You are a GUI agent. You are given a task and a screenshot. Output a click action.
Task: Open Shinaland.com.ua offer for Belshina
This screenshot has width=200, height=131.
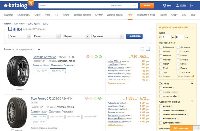pos(116,77)
